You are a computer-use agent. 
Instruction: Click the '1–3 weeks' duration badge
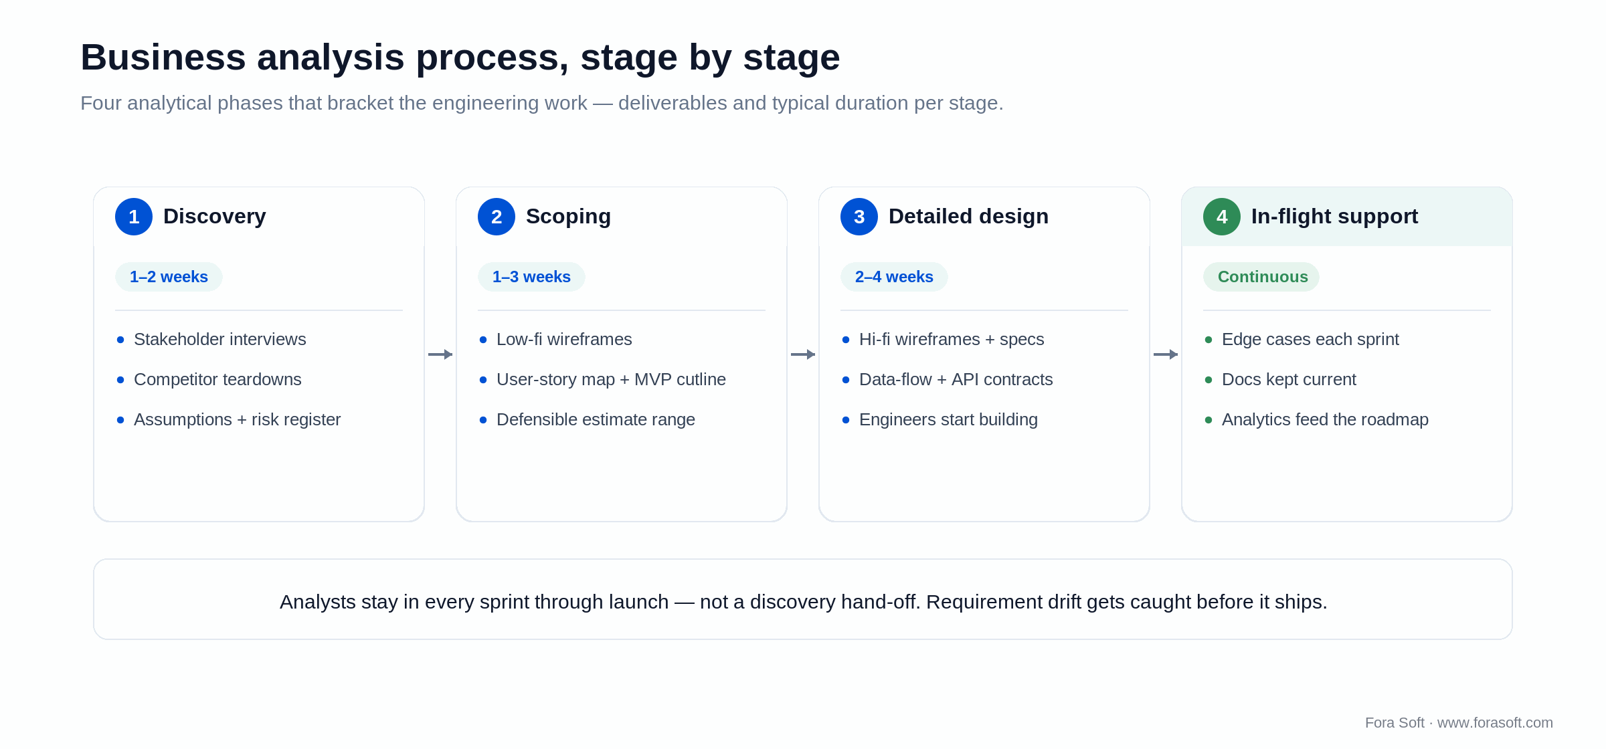pos(531,277)
